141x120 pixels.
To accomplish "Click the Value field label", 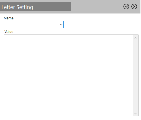I will click(x=9, y=32).
